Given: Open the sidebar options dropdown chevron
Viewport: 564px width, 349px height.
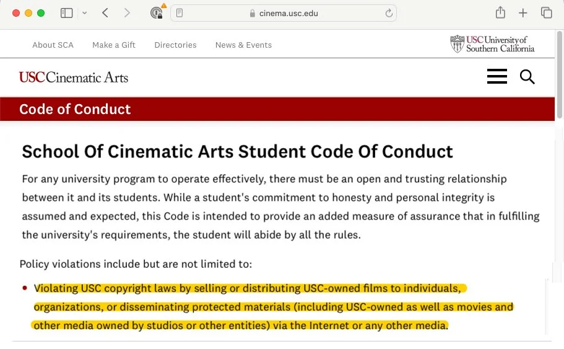Looking at the screenshot, I should click(85, 13).
